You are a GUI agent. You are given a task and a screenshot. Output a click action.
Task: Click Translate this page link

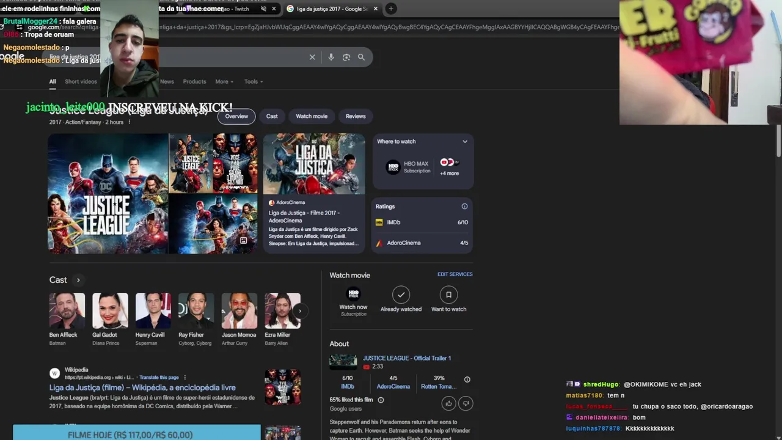(x=159, y=378)
